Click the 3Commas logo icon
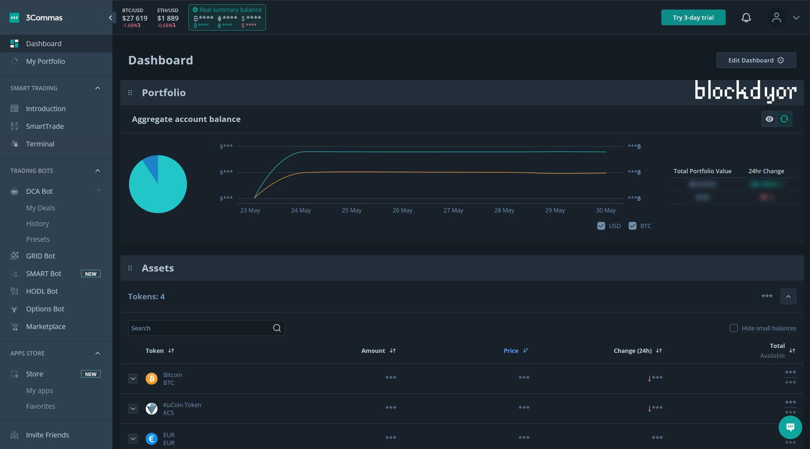 [14, 17]
